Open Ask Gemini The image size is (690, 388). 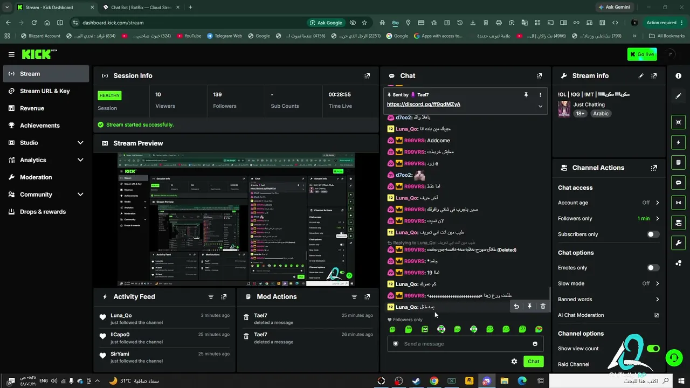coord(613,7)
